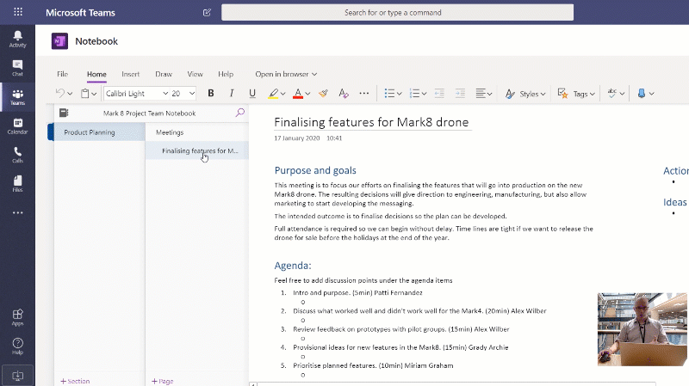689x386 pixels.
Task: Click the Paste clipboard icon
Action: tap(84, 93)
